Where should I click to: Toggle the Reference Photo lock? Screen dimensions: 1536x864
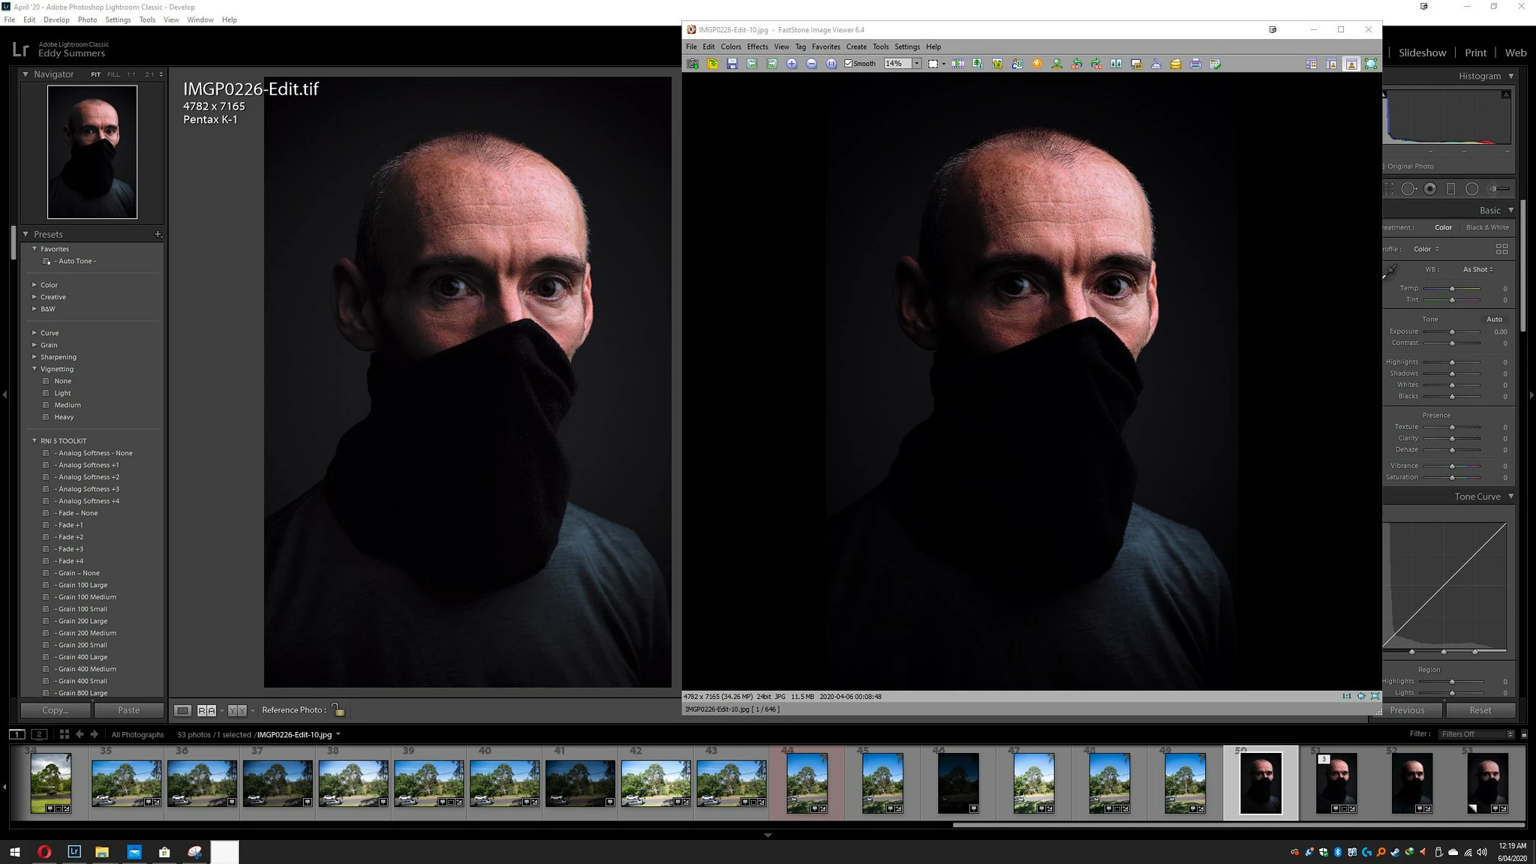coord(338,709)
